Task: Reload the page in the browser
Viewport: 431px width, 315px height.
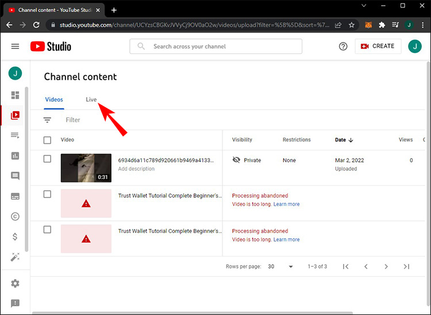Action: (36, 25)
